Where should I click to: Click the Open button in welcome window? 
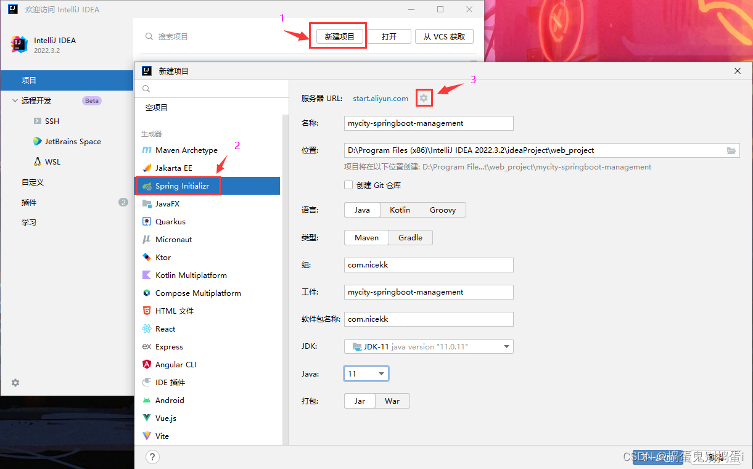(389, 36)
